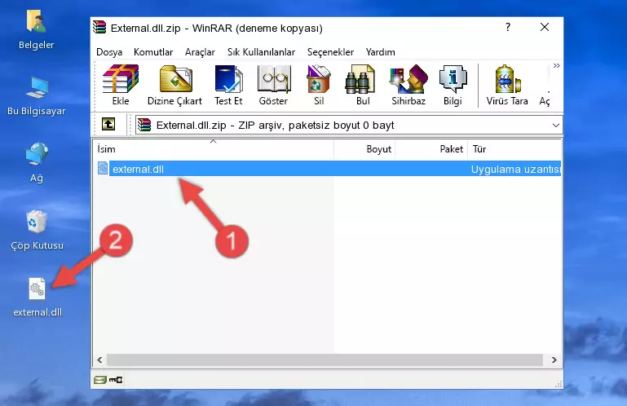Select the Çöp Kutusu recycle bin icon
The width and height of the screenshot is (627, 406).
coord(37,231)
